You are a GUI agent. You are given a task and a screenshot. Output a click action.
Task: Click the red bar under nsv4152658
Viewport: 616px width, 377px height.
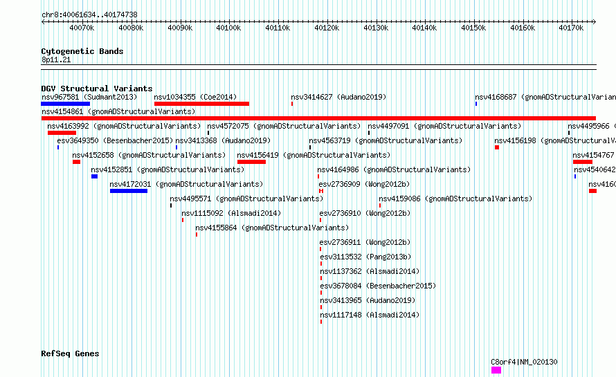(76, 162)
